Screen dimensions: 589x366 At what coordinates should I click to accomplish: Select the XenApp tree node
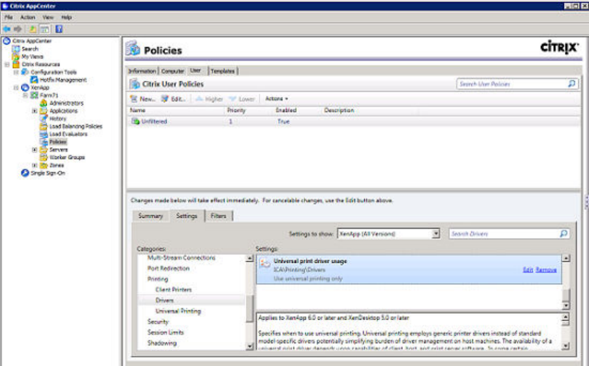point(40,88)
